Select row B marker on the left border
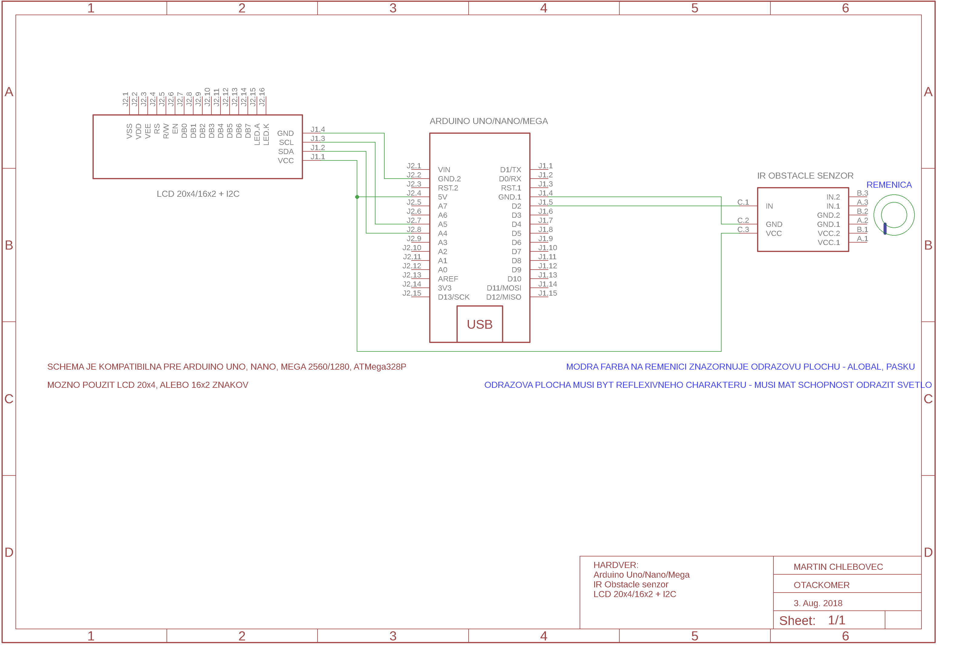The image size is (953, 645). (x=9, y=245)
